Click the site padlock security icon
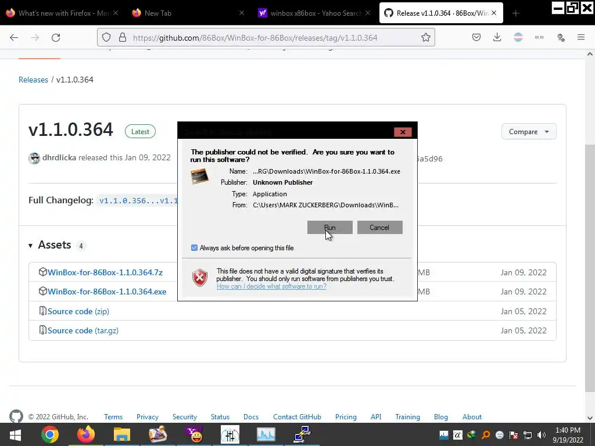 122,38
